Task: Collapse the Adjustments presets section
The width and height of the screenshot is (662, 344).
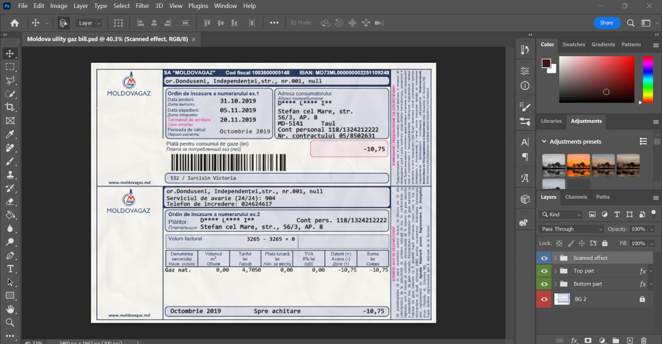Action: click(x=544, y=141)
